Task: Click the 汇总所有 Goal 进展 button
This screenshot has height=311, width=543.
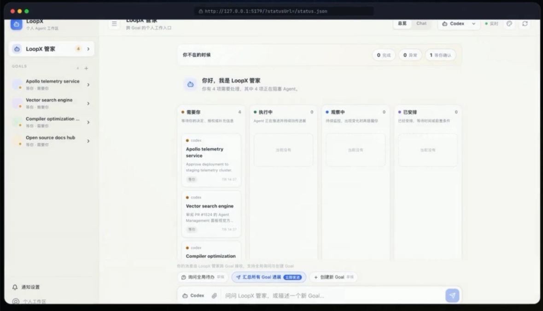Action: [269, 277]
